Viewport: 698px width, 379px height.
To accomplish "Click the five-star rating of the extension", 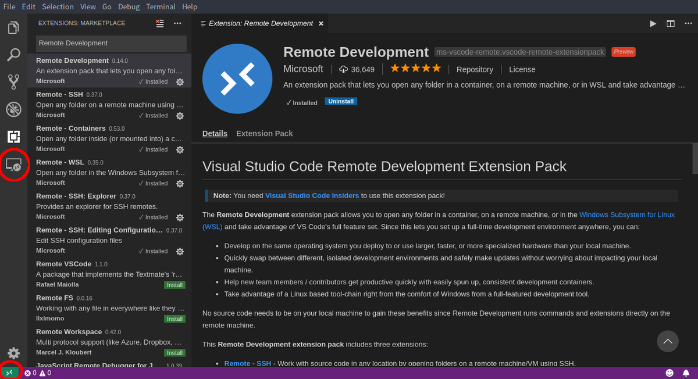I will pos(415,69).
